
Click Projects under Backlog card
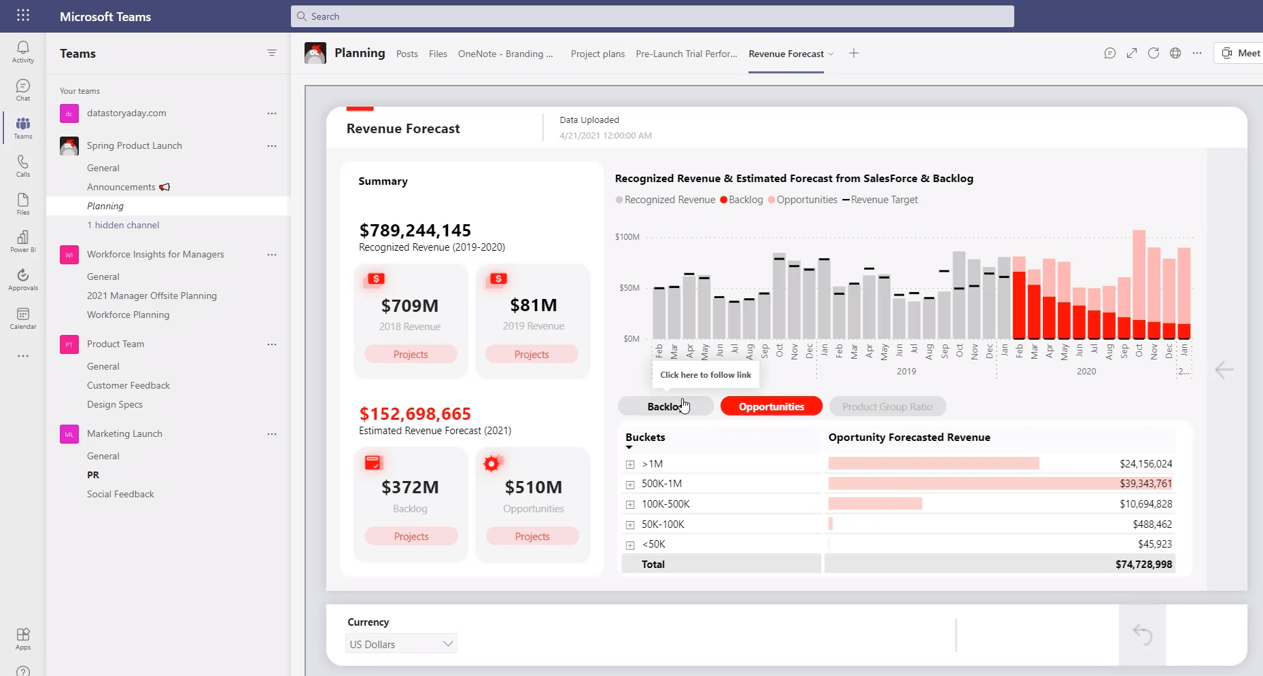tap(411, 537)
